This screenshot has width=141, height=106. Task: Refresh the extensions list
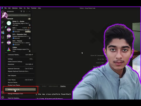pyautogui.click(x=24, y=11)
